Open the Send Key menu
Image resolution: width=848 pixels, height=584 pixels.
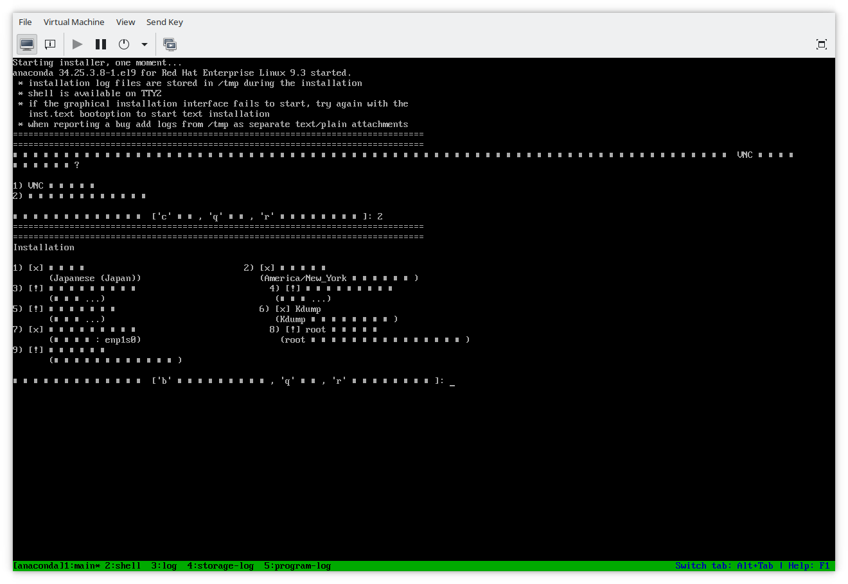point(164,22)
